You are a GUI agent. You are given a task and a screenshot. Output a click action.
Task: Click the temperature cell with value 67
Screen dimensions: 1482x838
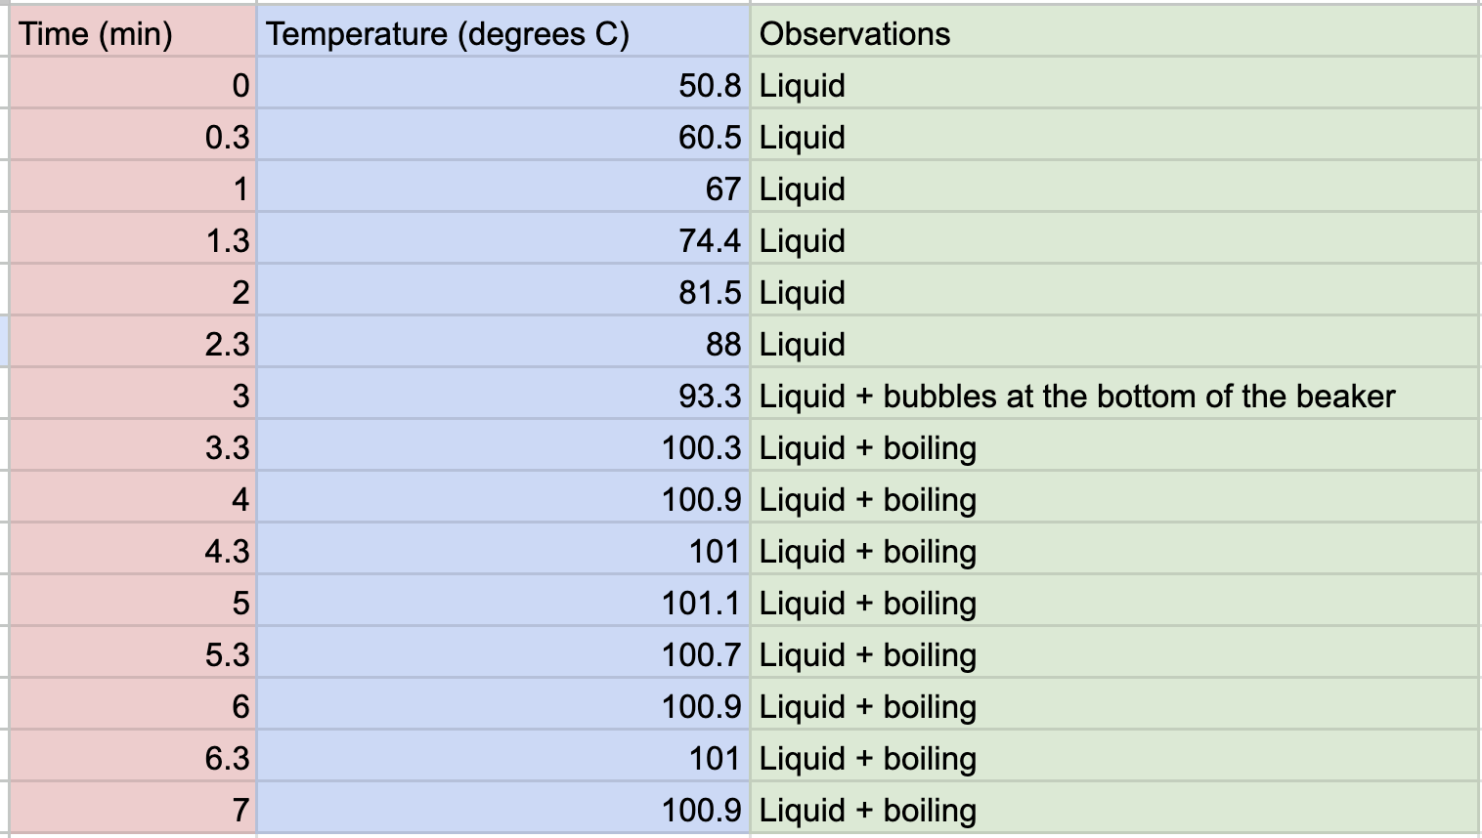tap(502, 189)
